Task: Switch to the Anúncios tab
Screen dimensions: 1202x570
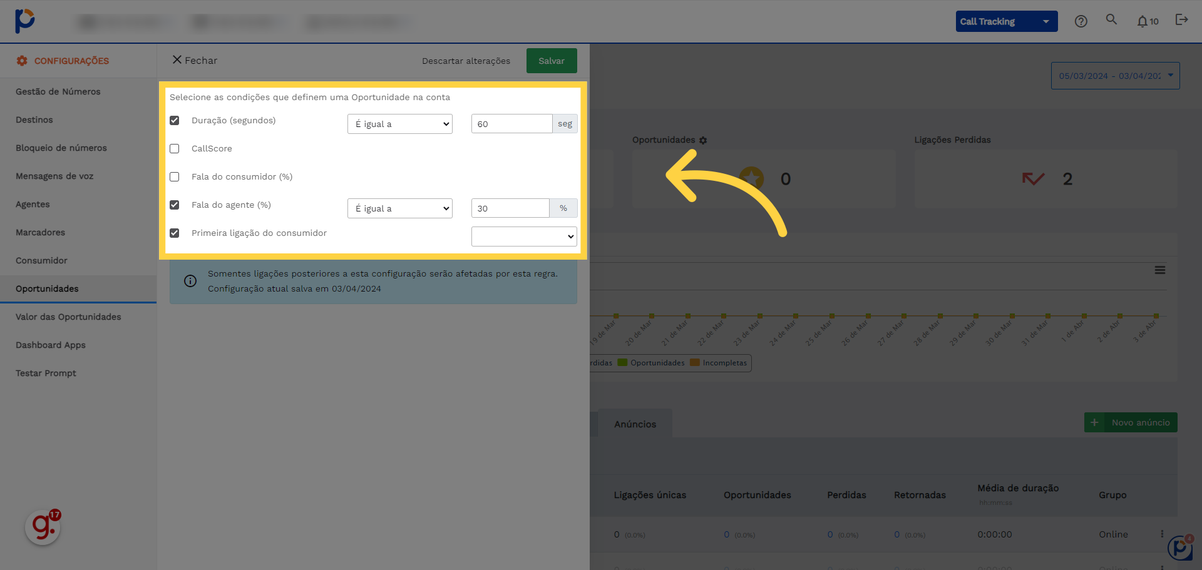Action: (635, 424)
